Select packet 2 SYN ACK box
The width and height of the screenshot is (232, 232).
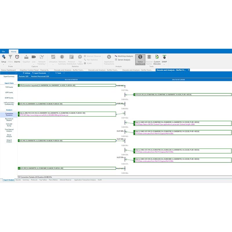click(183, 95)
